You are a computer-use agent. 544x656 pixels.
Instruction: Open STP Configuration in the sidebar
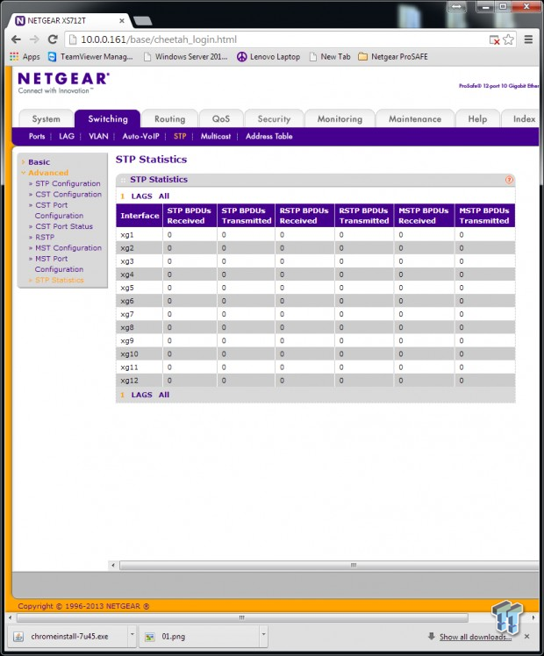[68, 183]
